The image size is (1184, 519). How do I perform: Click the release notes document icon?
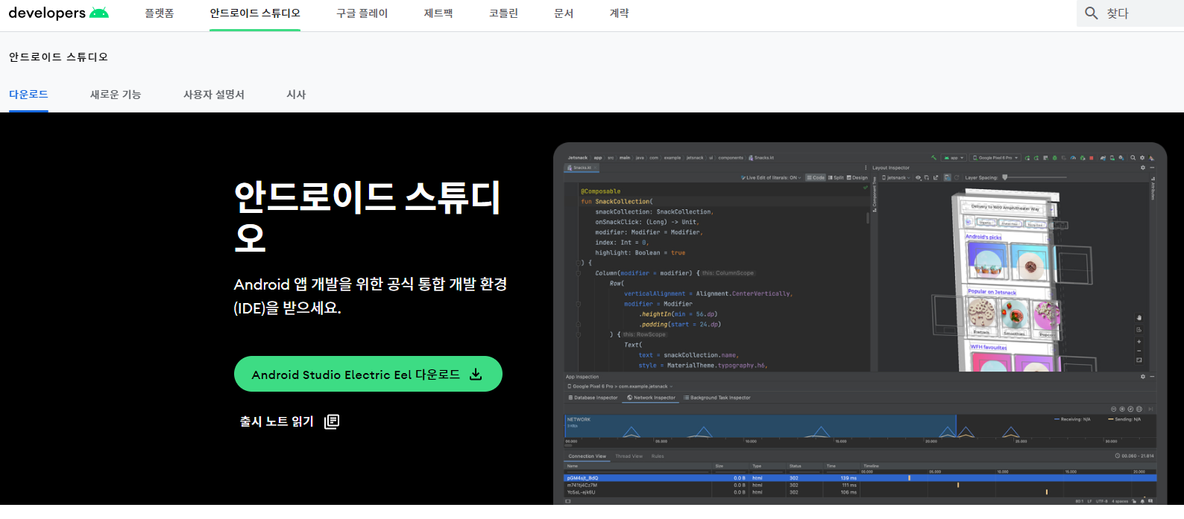[332, 421]
